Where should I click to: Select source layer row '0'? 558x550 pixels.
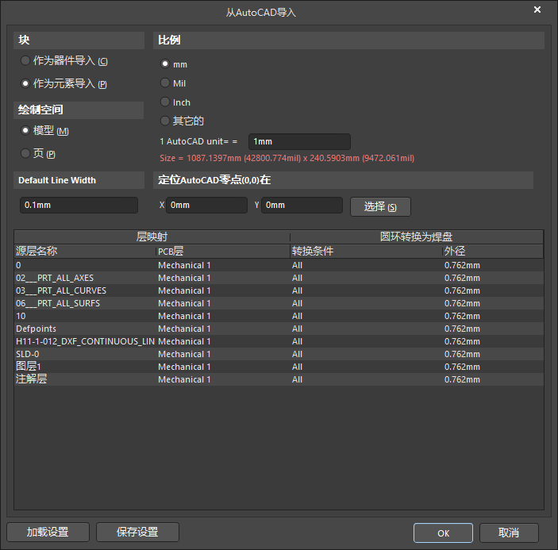point(279,265)
